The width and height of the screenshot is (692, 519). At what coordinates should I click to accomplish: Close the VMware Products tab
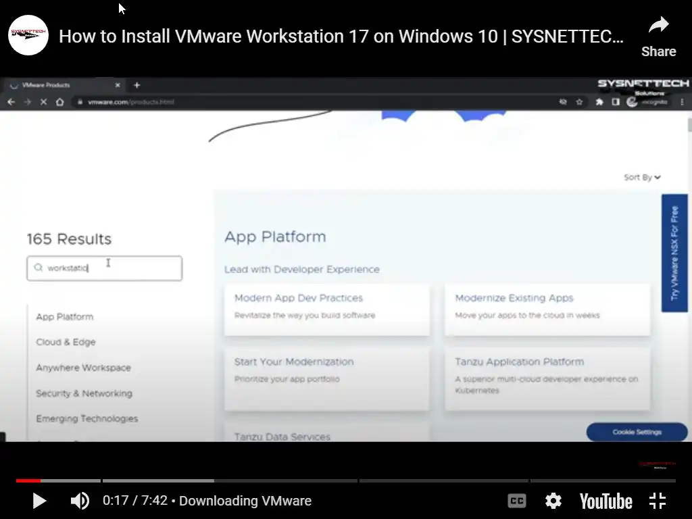pos(118,85)
